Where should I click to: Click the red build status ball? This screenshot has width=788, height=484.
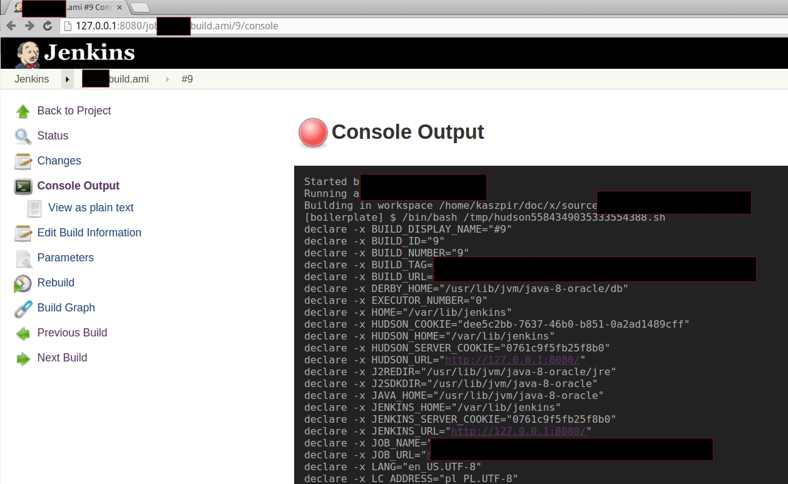312,133
